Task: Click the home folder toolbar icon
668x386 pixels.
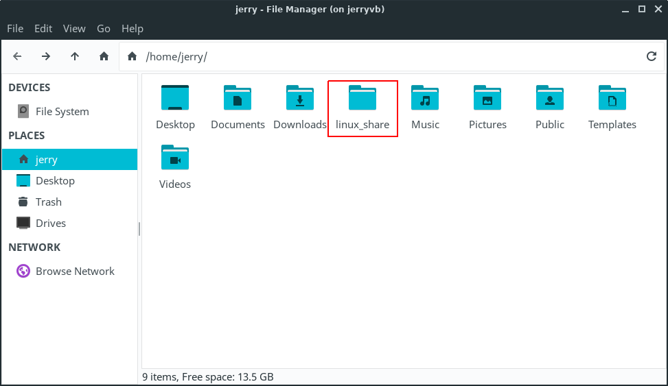Action: [104, 56]
